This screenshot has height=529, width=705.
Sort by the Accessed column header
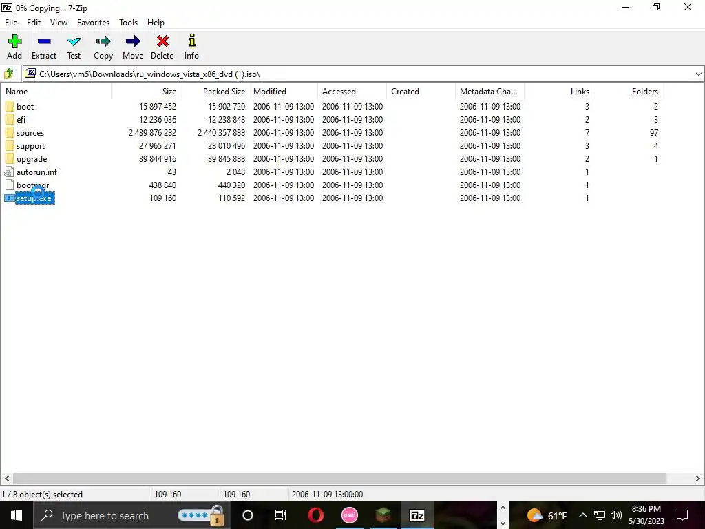[352, 92]
